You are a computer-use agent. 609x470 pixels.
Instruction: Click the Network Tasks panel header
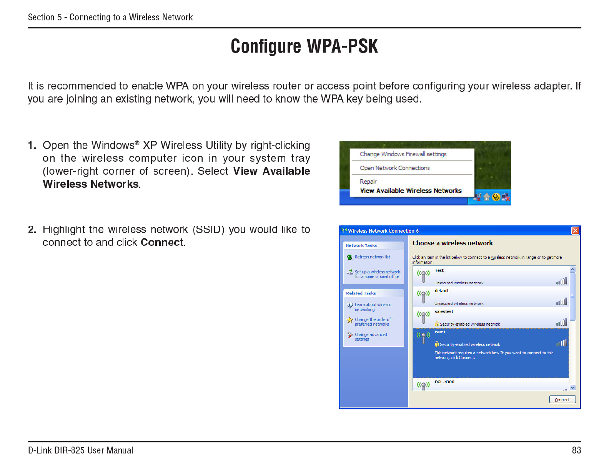click(x=374, y=245)
